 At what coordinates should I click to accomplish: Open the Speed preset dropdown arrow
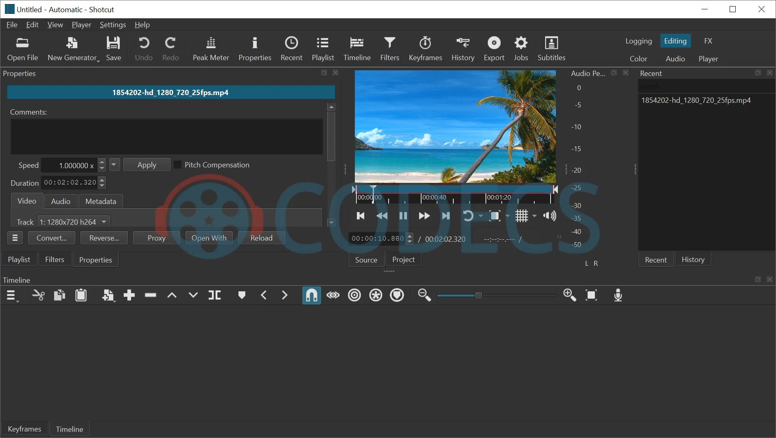point(114,165)
